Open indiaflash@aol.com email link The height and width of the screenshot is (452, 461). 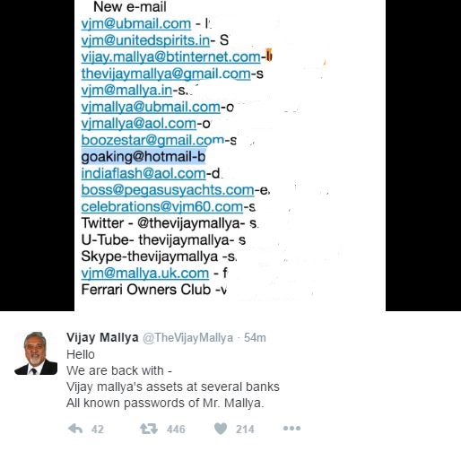[144, 174]
